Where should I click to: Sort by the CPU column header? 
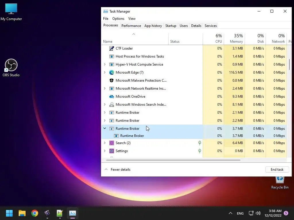pyautogui.click(x=213, y=39)
